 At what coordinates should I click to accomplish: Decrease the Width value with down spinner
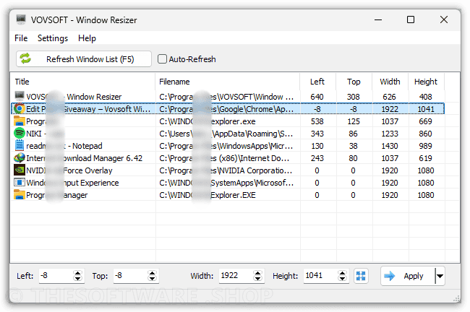258,279
